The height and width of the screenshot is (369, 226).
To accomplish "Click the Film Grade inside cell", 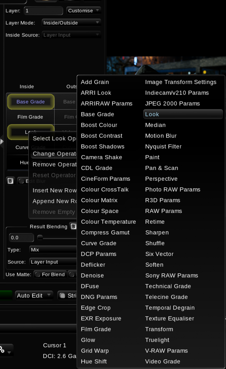I will point(30,117).
